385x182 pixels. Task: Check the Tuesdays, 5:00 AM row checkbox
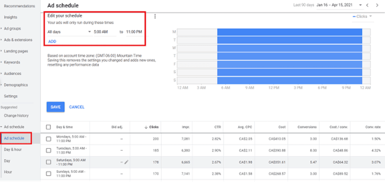tap(49, 150)
